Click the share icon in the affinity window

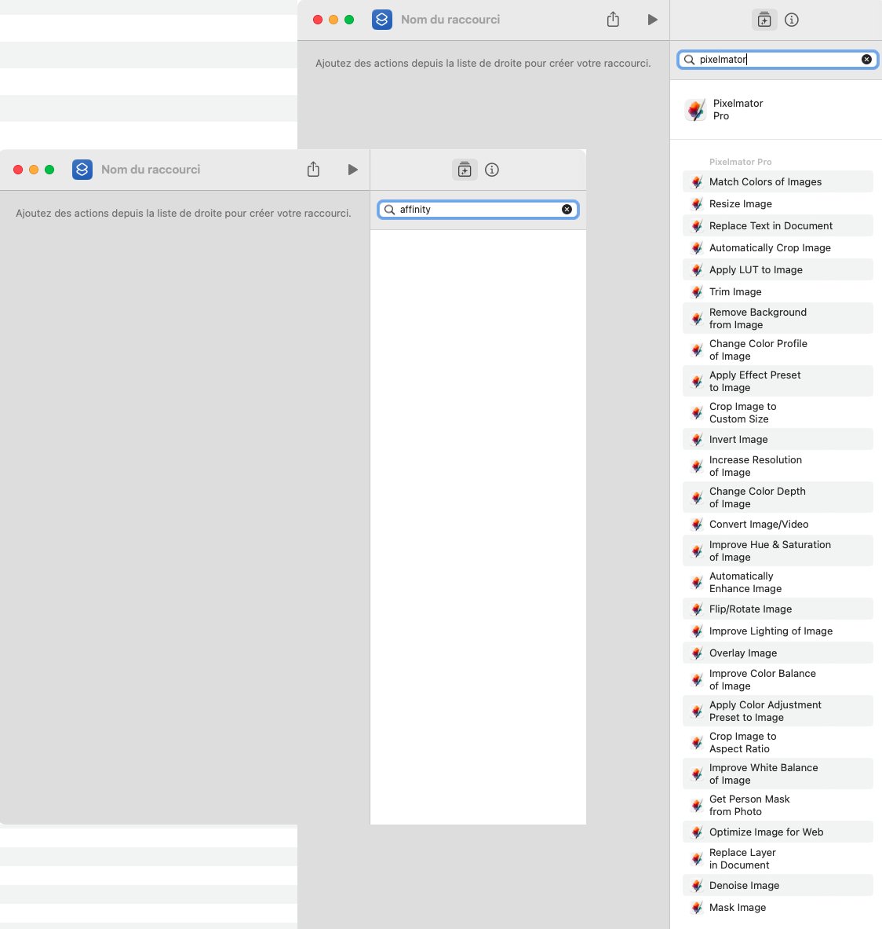[x=313, y=170]
